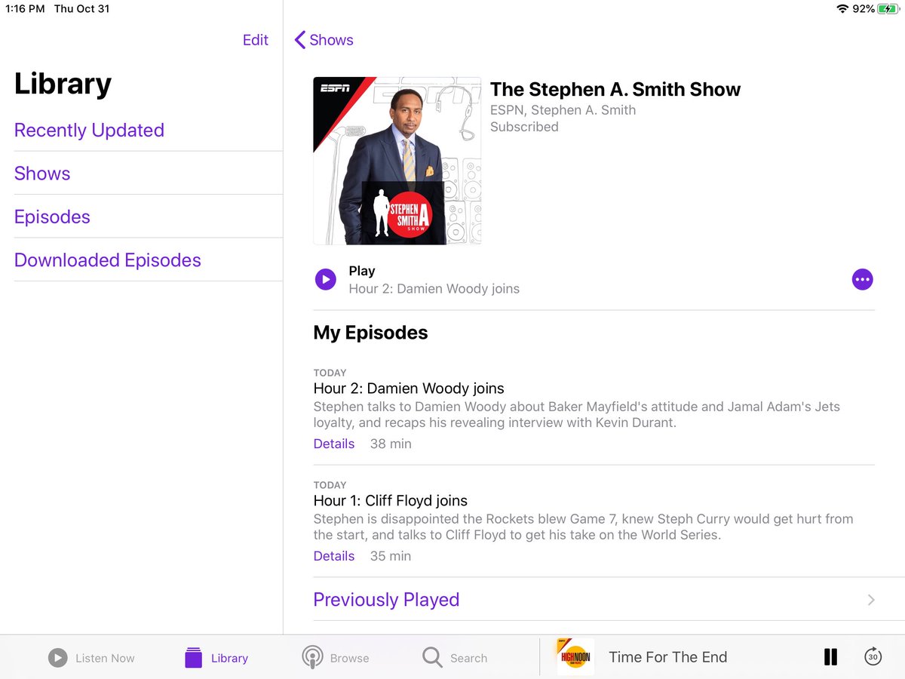Tap the Hour 2 episode description text
The width and height of the screenshot is (905, 679).
pyautogui.click(x=576, y=414)
